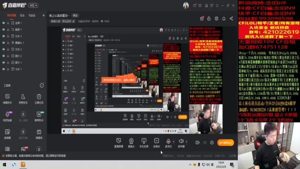Open the 读弹幕 tool
The height and width of the screenshot is (169, 300).
pos(7,134)
